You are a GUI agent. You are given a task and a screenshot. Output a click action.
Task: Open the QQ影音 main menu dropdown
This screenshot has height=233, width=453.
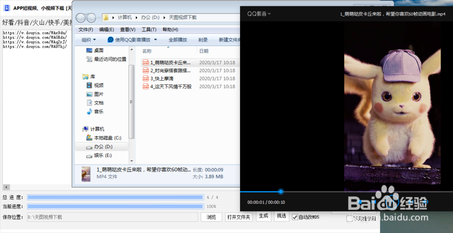coord(259,14)
